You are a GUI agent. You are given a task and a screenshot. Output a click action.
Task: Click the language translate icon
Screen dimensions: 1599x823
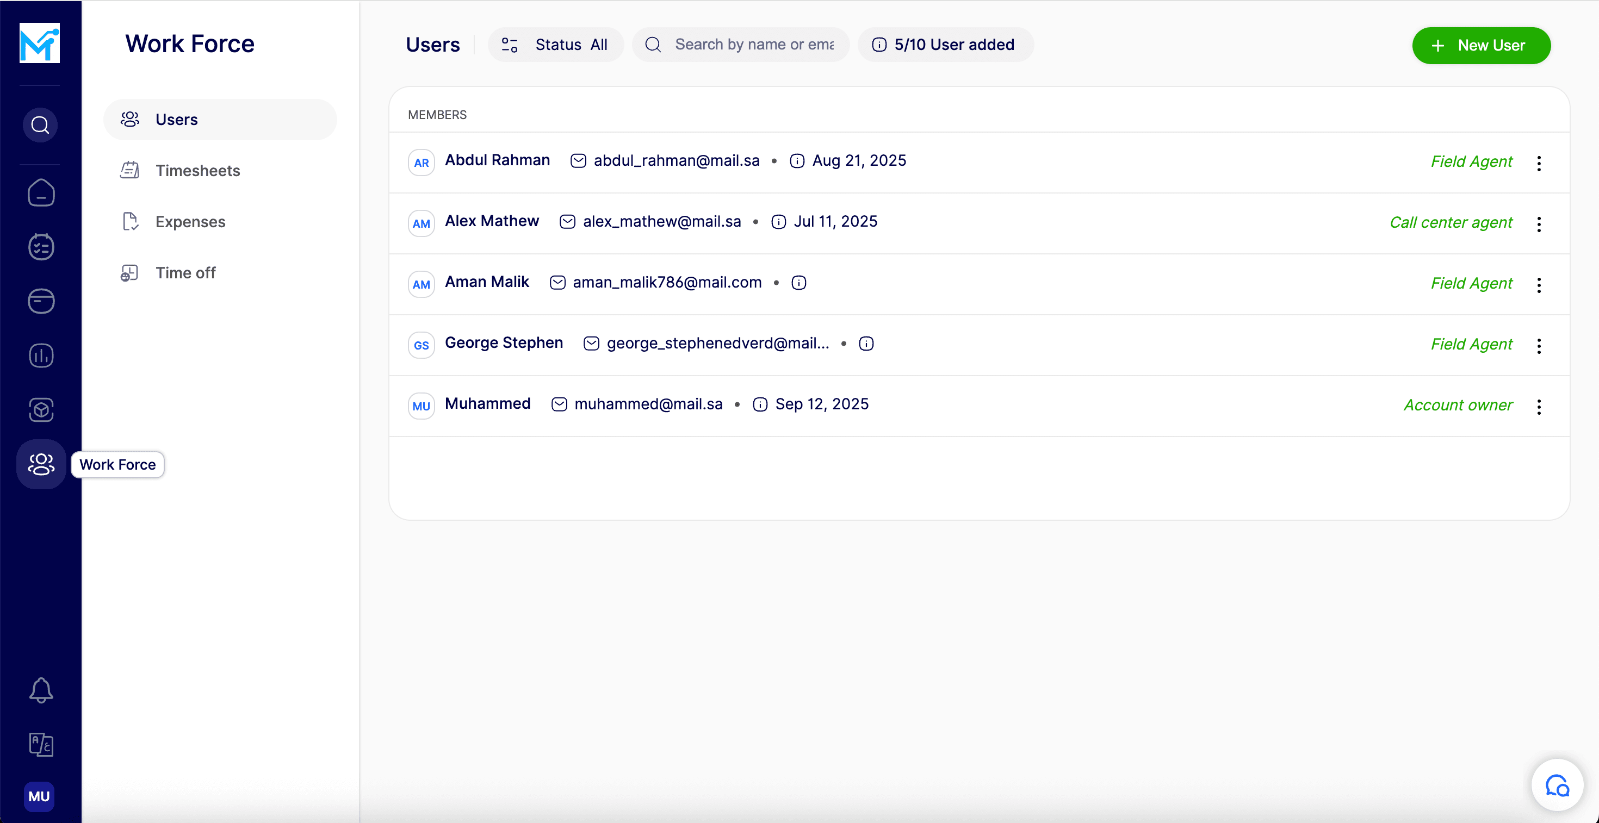click(41, 744)
